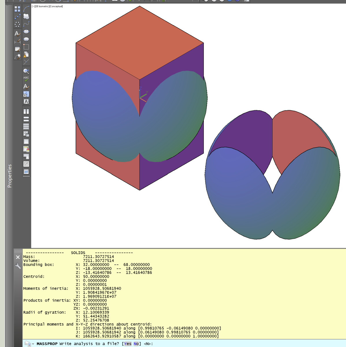346x347 pixels.
Task: Click the lock viewport icon
Action: tap(26, 149)
